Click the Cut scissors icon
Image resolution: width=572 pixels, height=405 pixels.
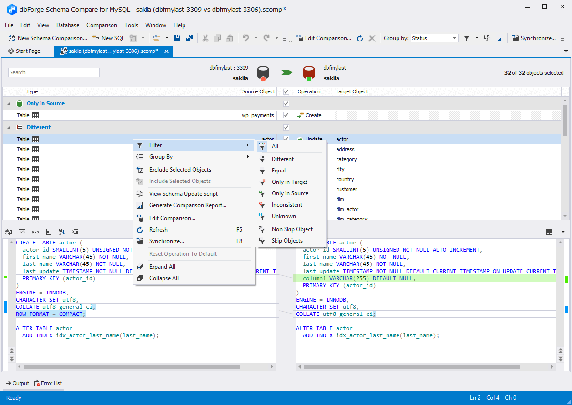205,38
